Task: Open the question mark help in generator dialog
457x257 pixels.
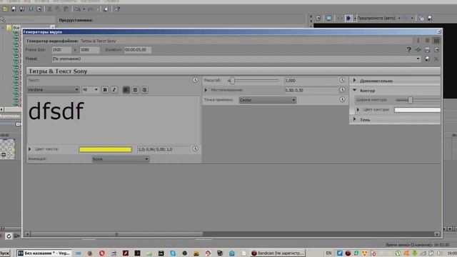Action: (x=409, y=50)
